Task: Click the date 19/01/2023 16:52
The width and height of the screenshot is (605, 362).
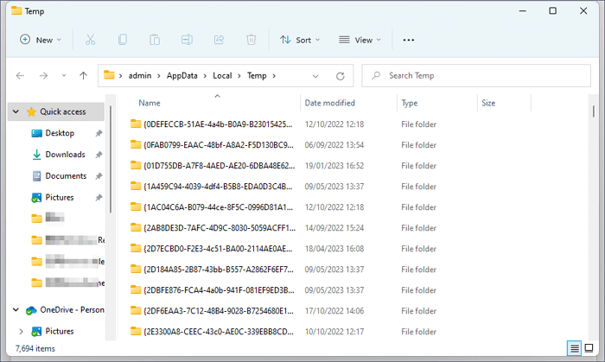Action: [334, 166]
